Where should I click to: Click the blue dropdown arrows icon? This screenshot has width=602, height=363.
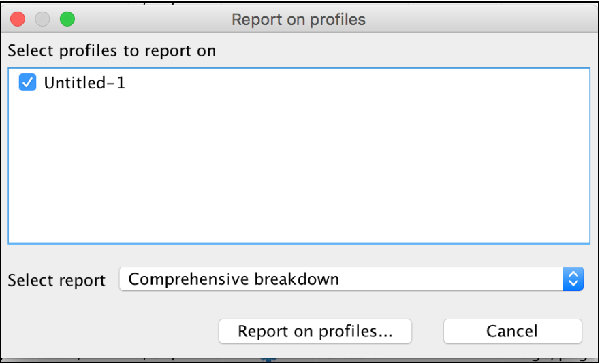(573, 279)
